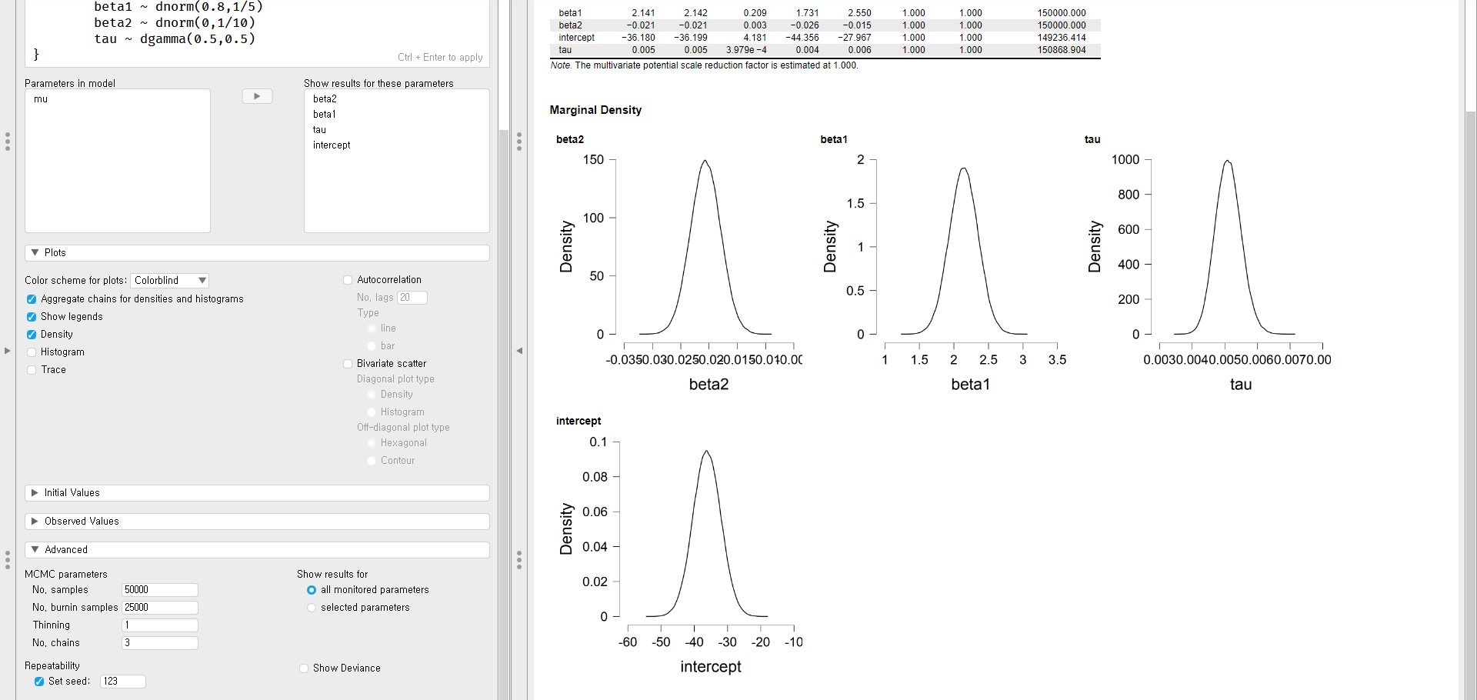Select intercept in the results parameters list

[x=332, y=145]
